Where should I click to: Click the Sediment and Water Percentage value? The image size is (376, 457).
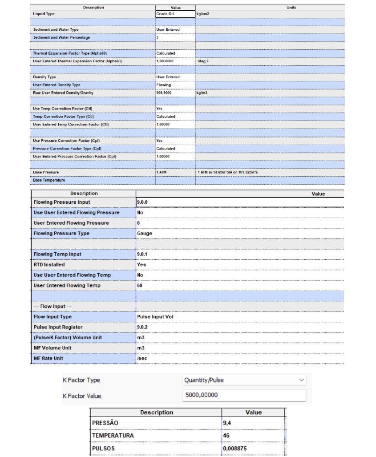(x=175, y=37)
